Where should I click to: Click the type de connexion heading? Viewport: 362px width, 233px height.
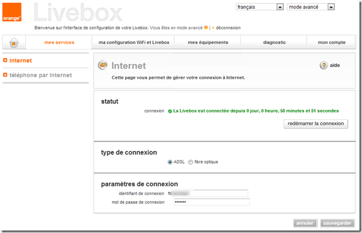point(129,152)
